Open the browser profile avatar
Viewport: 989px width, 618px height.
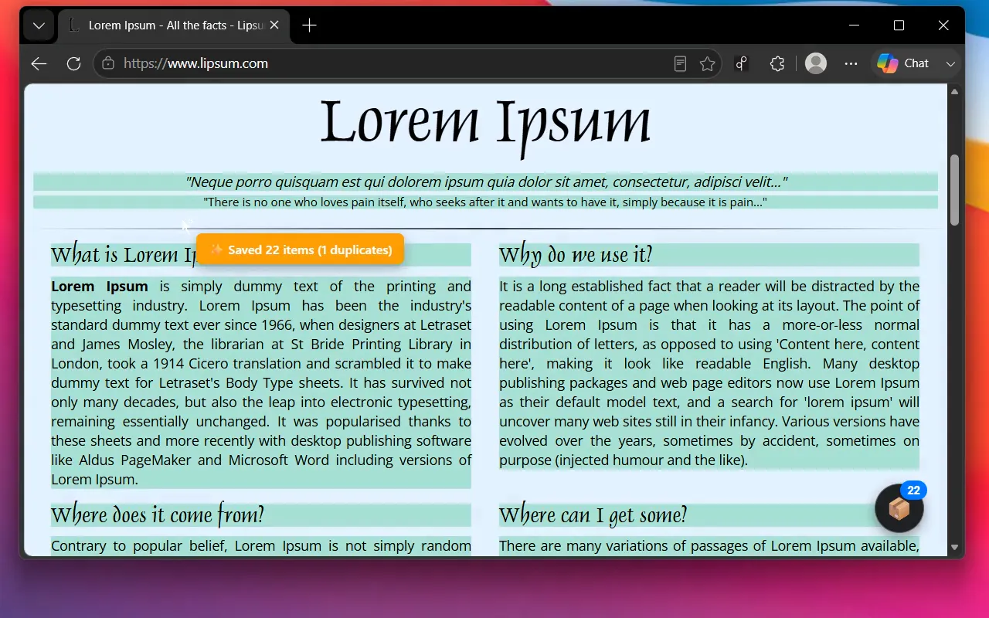point(816,63)
